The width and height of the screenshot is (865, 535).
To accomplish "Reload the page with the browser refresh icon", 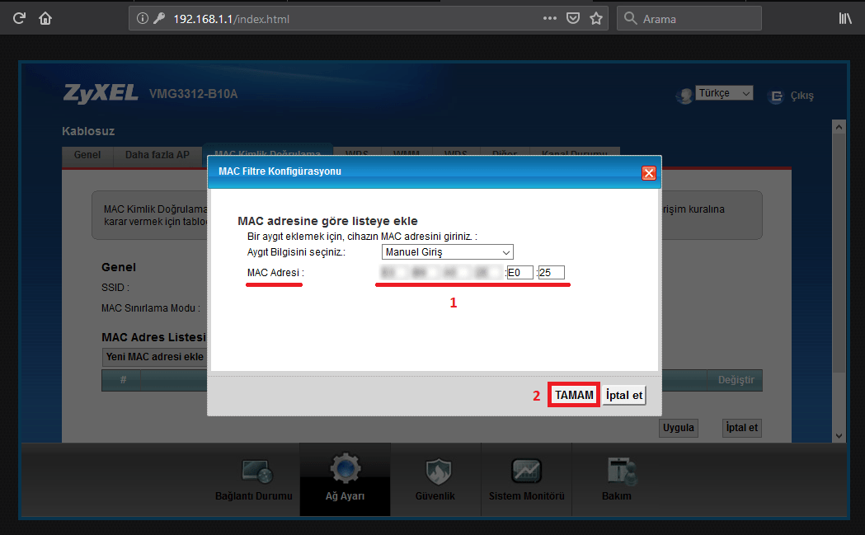I will tap(19, 18).
